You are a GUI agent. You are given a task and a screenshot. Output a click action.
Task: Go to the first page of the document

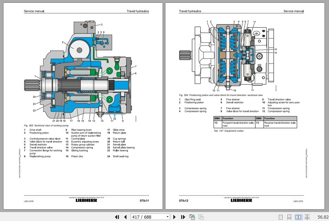(117, 217)
